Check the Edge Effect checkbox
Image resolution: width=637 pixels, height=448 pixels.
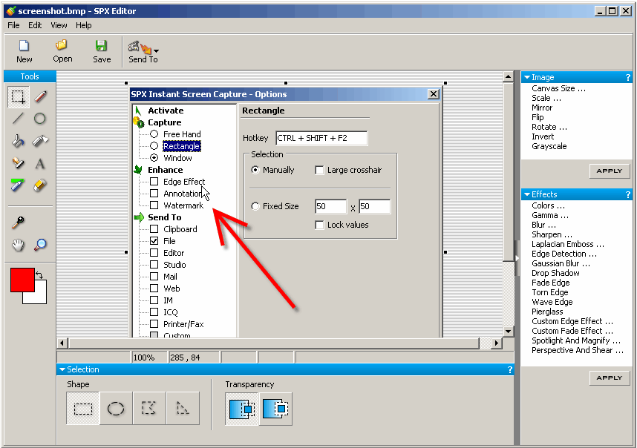[154, 182]
